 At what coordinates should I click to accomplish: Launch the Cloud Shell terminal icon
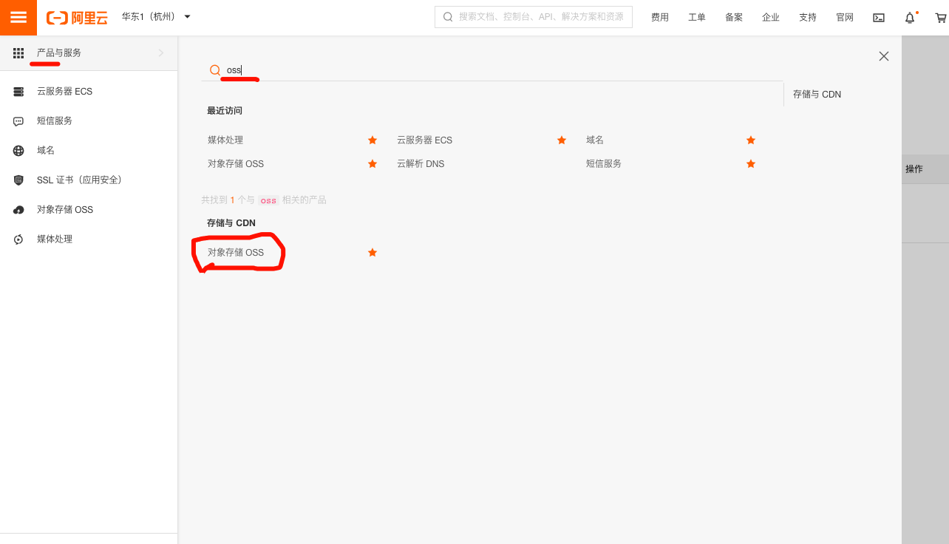[879, 18]
